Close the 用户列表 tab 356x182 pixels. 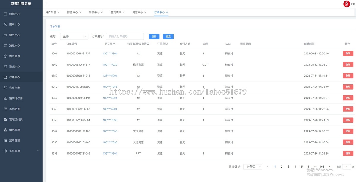point(58,12)
